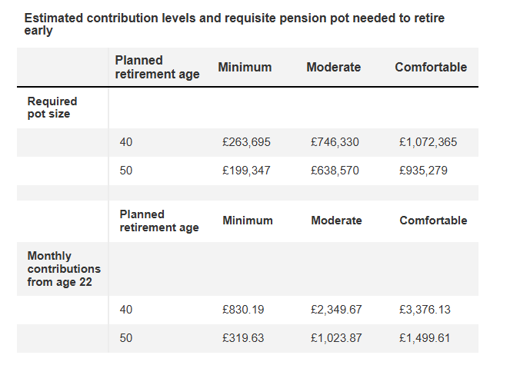Screen dimensions: 520x365
Task: Click the £199,347 cell
Action: coord(246,171)
